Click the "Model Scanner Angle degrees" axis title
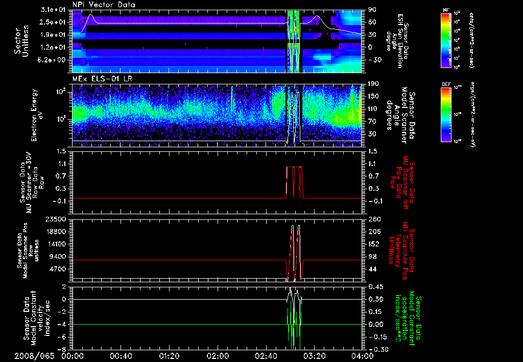The image size is (523, 362). click(x=400, y=116)
